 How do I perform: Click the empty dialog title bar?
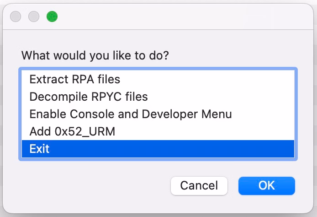tap(183, 16)
